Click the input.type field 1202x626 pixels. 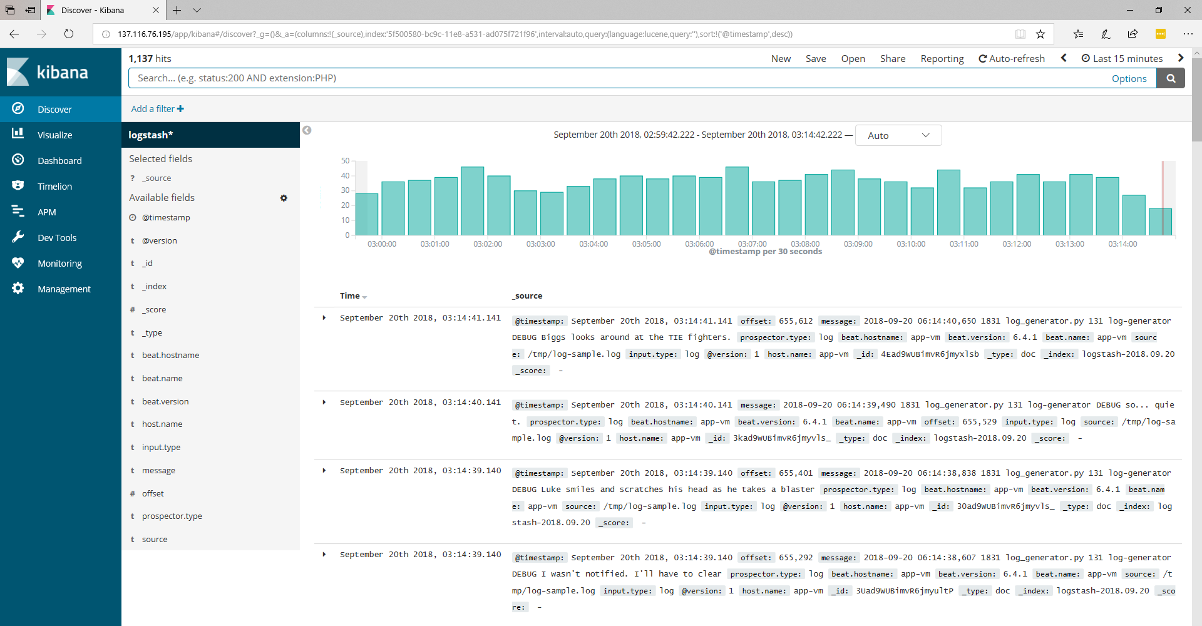pyautogui.click(x=161, y=447)
